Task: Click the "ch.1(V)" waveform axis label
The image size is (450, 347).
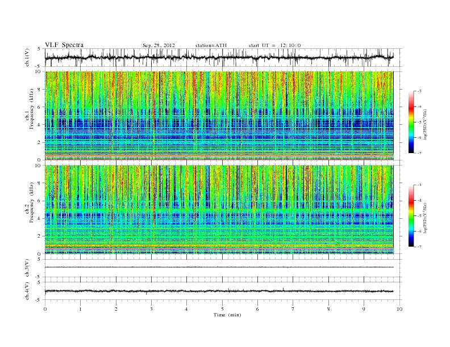Action: click(x=27, y=57)
